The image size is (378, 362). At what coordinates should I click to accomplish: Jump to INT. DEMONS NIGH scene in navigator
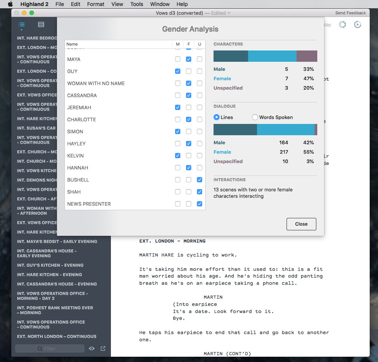coord(37,180)
